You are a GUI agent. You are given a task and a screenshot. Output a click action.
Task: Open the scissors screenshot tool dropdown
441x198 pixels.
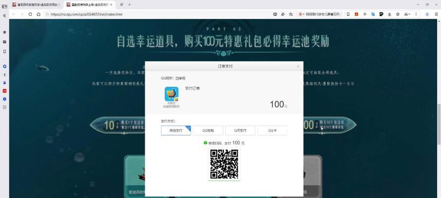(x=407, y=14)
